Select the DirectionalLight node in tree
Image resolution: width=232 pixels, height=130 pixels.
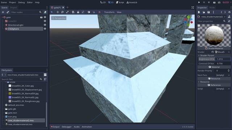pyautogui.click(x=16, y=25)
